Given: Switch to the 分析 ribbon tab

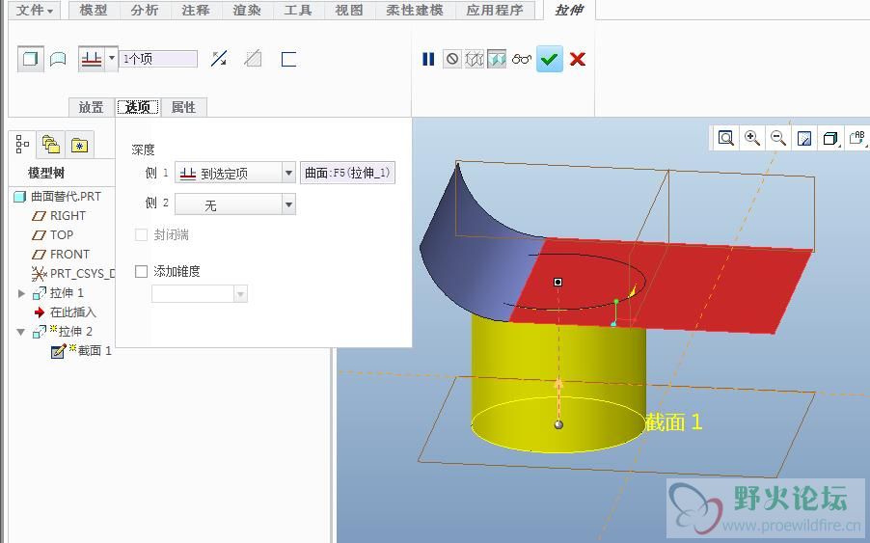Looking at the screenshot, I should tap(145, 10).
